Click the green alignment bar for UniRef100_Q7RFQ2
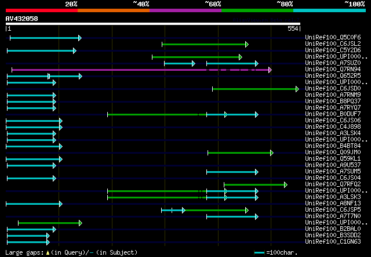 click(x=256, y=184)
